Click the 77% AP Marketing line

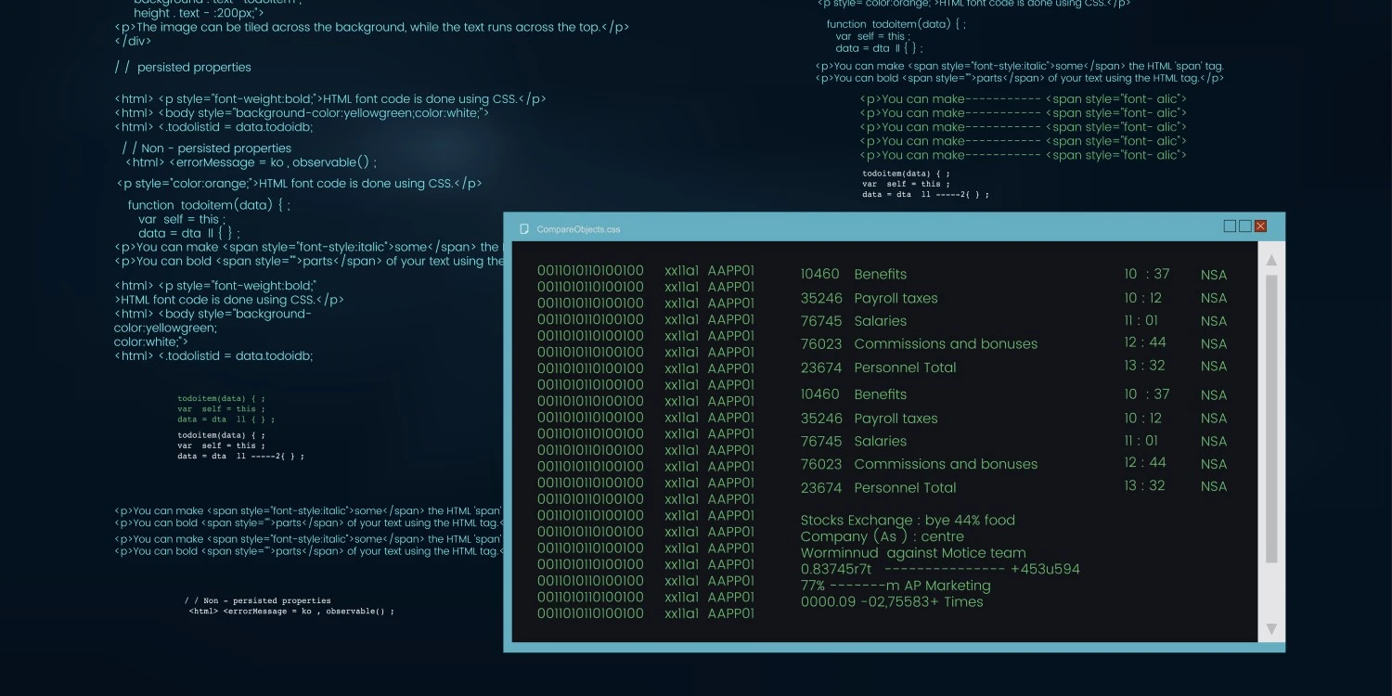[x=895, y=586]
